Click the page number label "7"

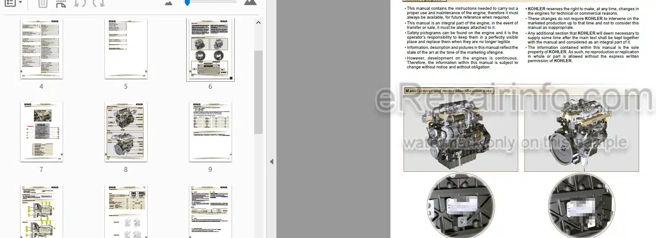click(x=41, y=170)
